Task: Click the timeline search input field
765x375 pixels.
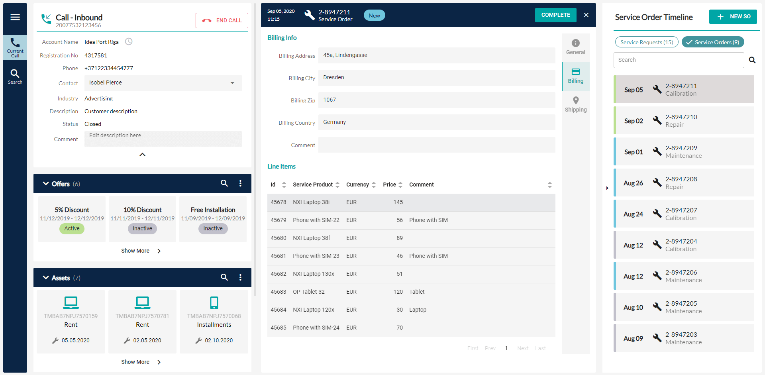Action: [x=679, y=60]
